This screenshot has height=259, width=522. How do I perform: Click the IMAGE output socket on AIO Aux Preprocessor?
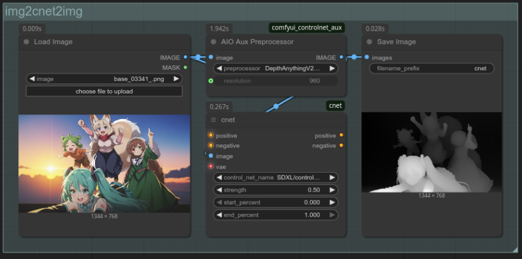[341, 58]
